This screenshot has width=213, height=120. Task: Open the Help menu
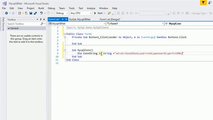coord(114,8)
